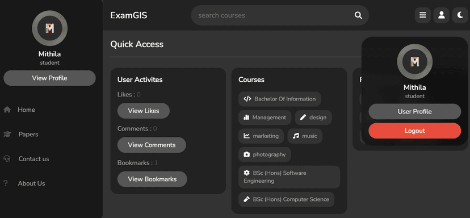Click the code icon on Bachelor Of Information

pyautogui.click(x=247, y=99)
